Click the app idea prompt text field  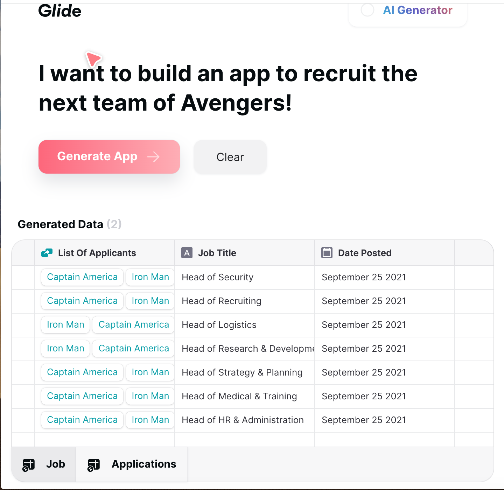point(228,88)
